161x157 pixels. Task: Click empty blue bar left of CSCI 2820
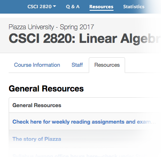[14, 7]
